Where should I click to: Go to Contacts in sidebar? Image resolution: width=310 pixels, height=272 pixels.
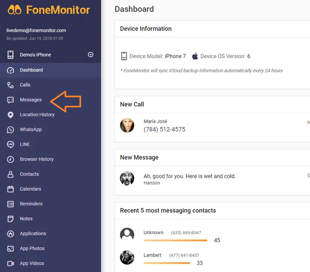pyautogui.click(x=50, y=174)
